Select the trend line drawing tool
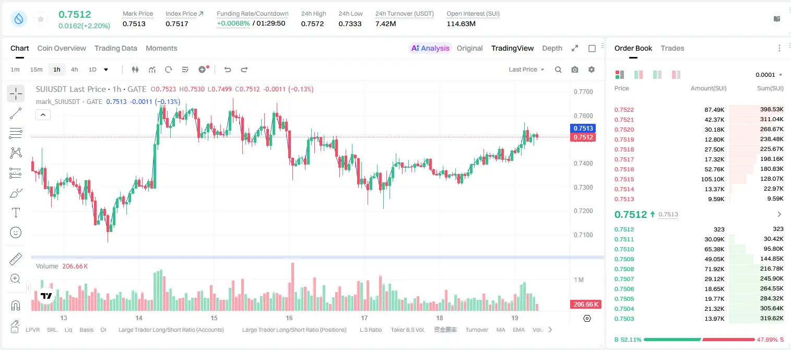The height and width of the screenshot is (350, 791). tap(16, 113)
